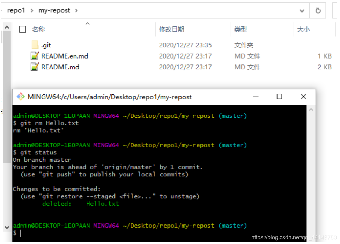Close the MINGW64 terminal window
Image resolution: width=340 pixels, height=244 pixels.
(303, 97)
